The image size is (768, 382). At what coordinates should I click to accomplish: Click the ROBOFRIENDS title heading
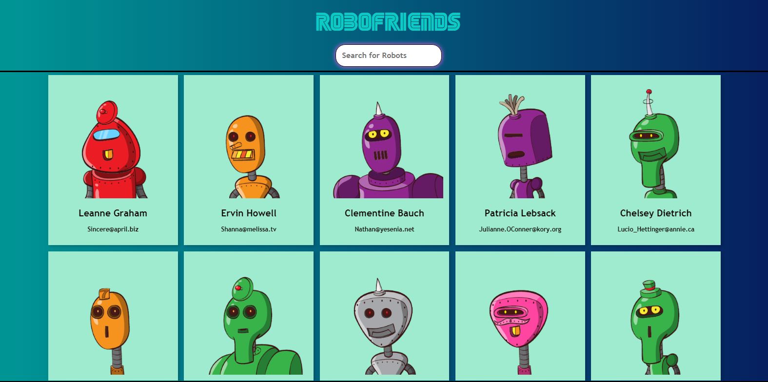pyautogui.click(x=388, y=22)
